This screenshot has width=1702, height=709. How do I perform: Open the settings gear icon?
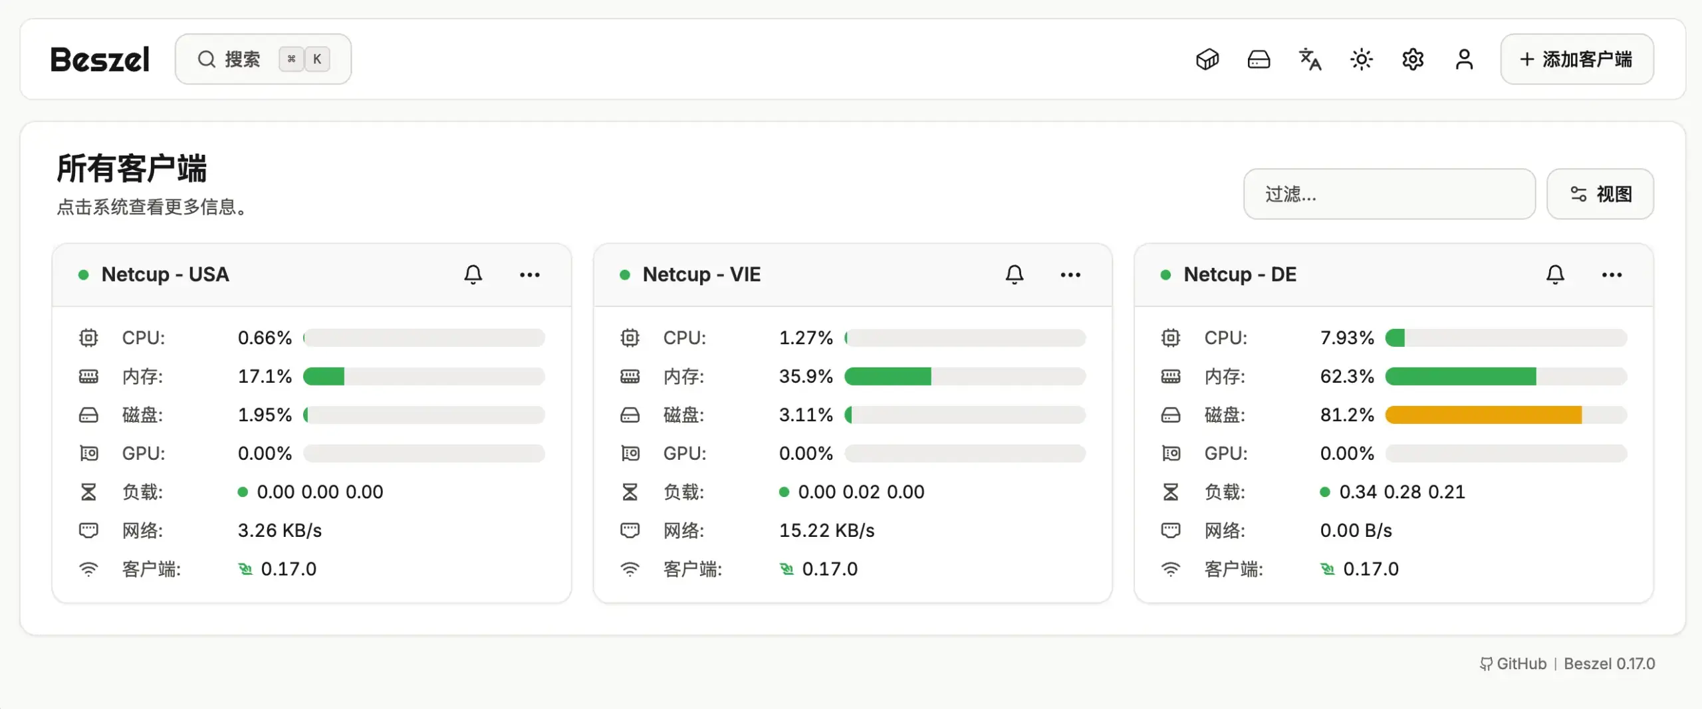pyautogui.click(x=1413, y=59)
